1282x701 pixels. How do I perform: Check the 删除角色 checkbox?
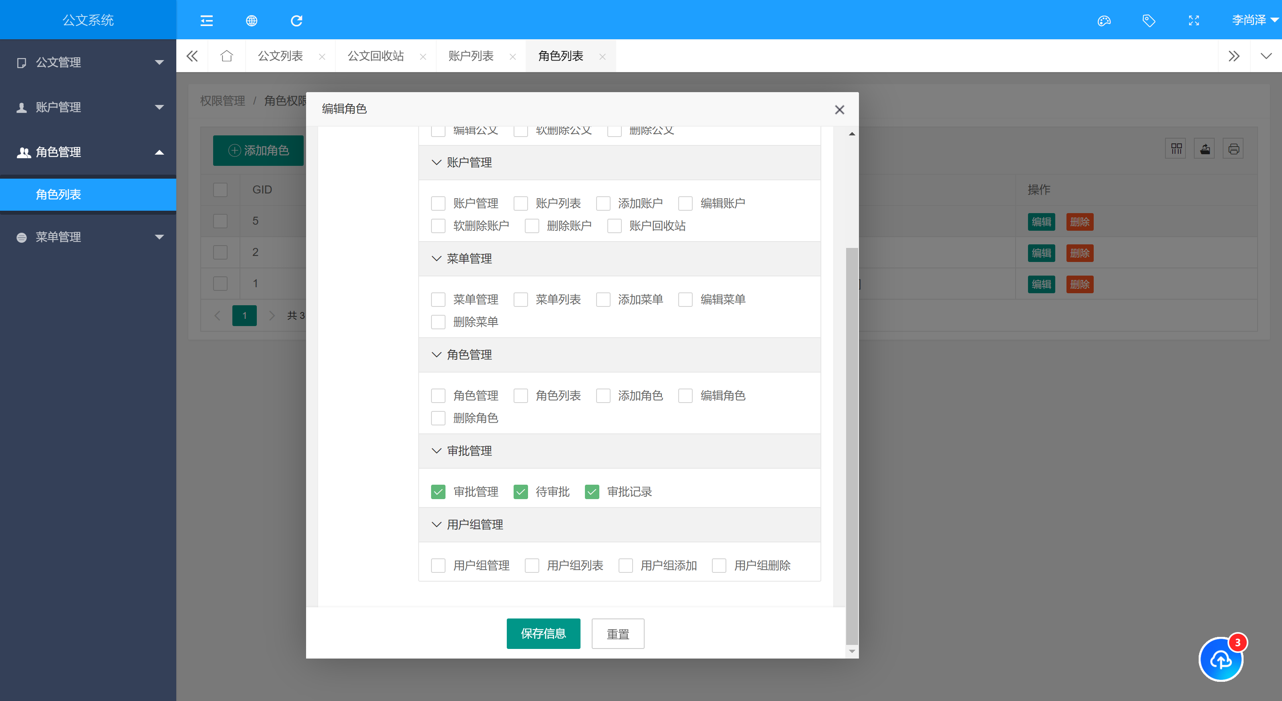[x=438, y=418]
